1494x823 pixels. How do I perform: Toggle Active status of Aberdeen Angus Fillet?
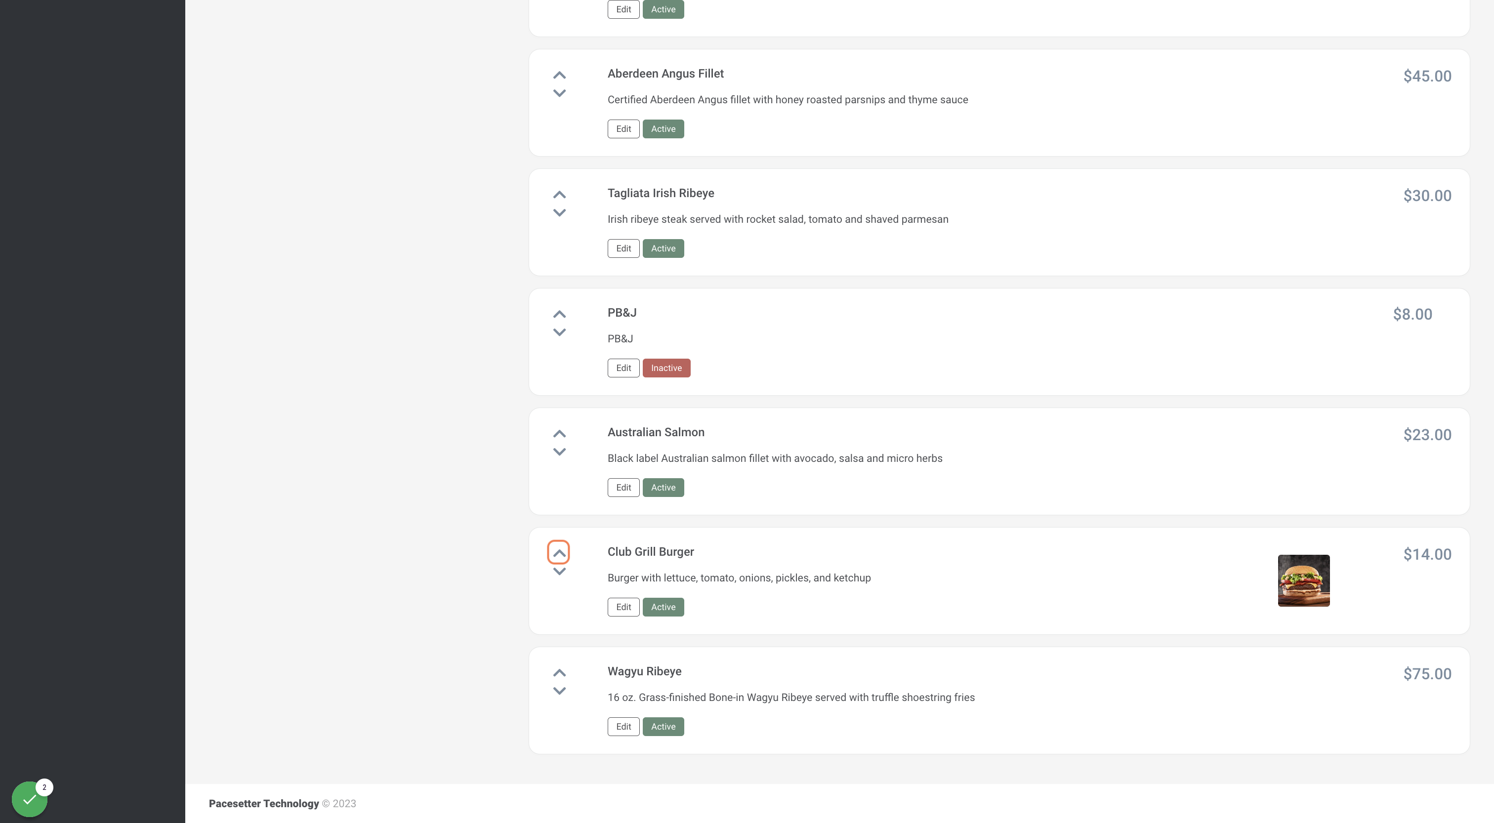coord(663,129)
